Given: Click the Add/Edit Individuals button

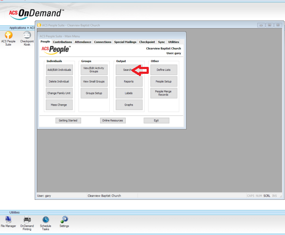Looking at the screenshot, I should 59,70.
